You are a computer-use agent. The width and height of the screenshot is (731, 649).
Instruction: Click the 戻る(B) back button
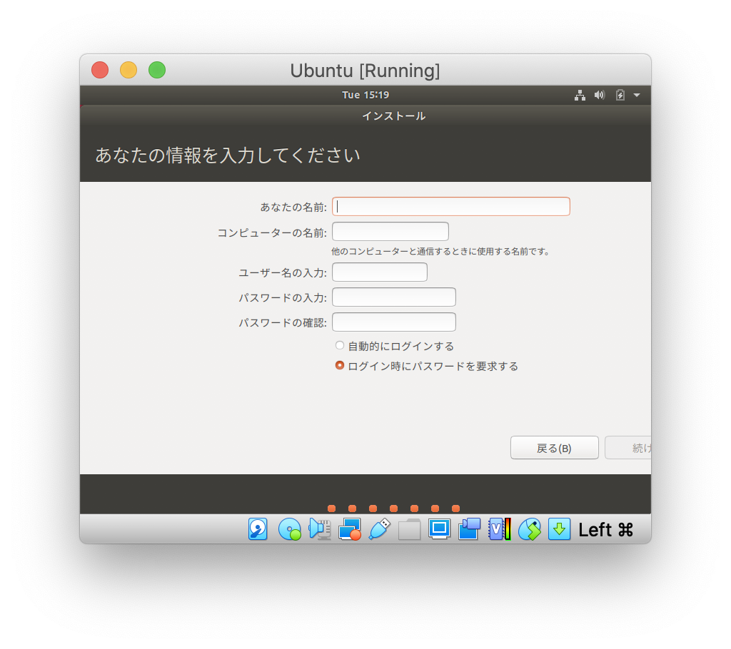[x=554, y=448]
